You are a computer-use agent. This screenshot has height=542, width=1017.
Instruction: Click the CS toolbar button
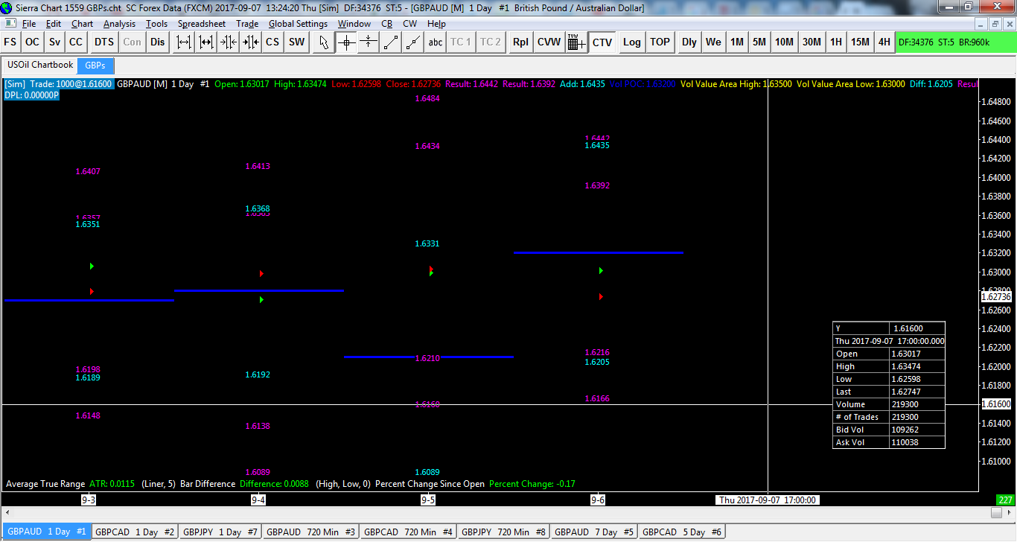click(272, 42)
